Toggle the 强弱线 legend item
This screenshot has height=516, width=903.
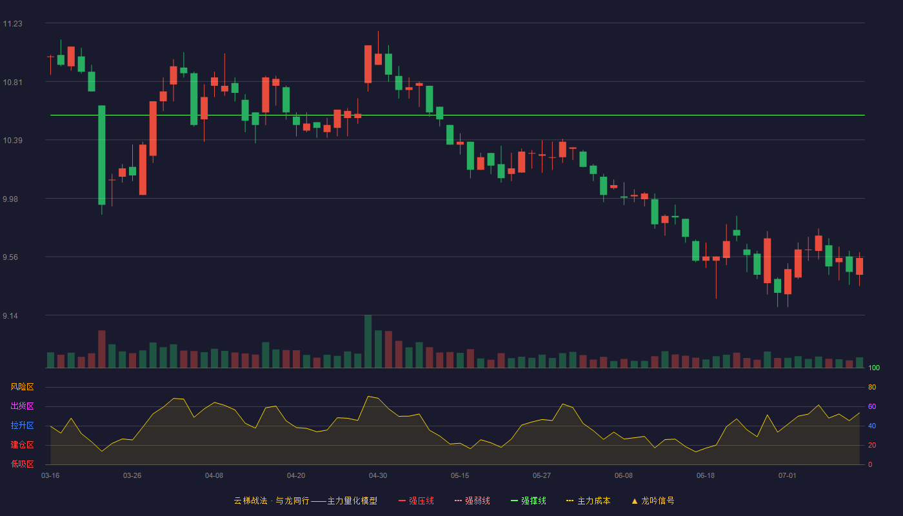coord(472,501)
